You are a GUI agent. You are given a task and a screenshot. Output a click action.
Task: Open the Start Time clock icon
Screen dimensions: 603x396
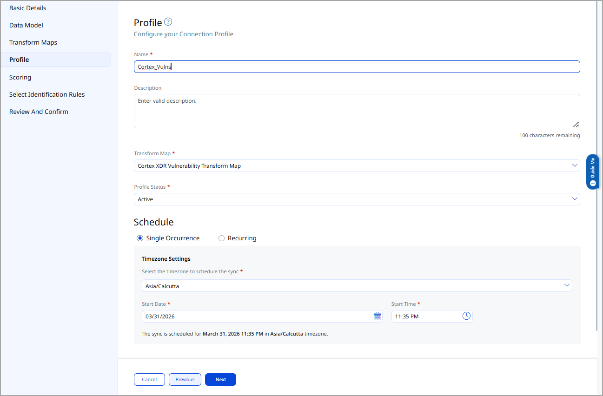point(466,316)
